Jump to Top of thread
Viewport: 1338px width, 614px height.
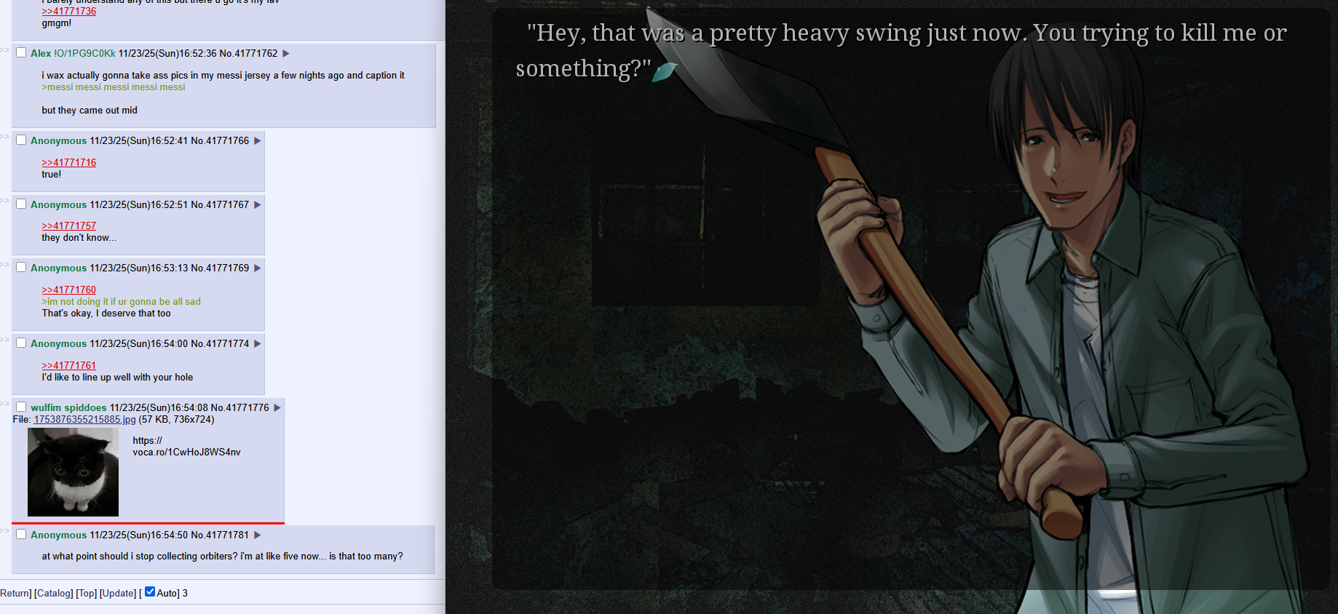(x=87, y=593)
